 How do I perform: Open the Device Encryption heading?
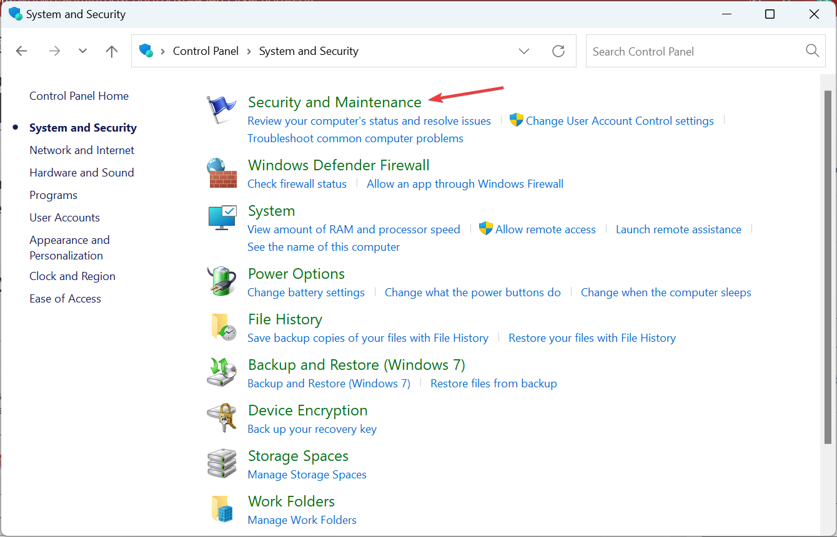(x=307, y=410)
